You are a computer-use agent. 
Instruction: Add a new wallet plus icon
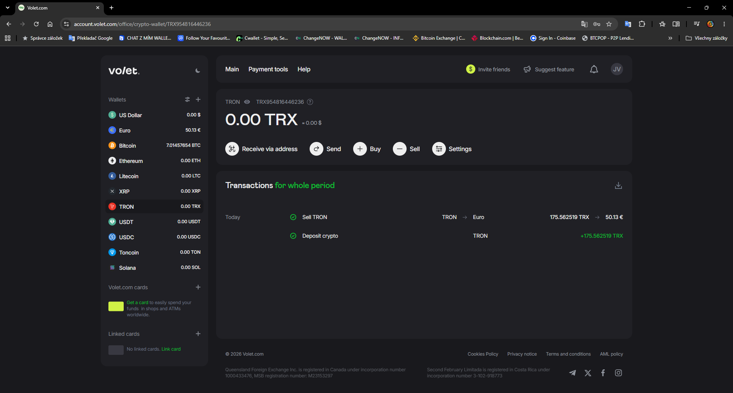198,100
